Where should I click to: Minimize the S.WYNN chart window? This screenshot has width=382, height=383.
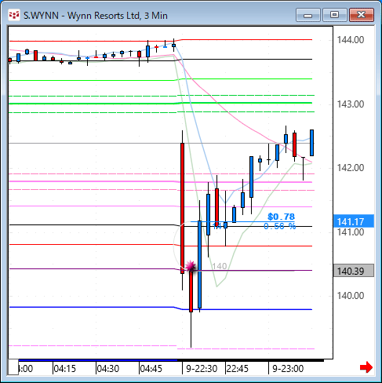click(x=308, y=15)
